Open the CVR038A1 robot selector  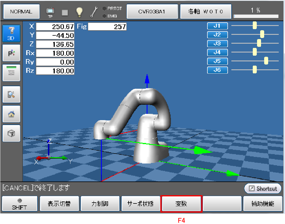pos(152,12)
